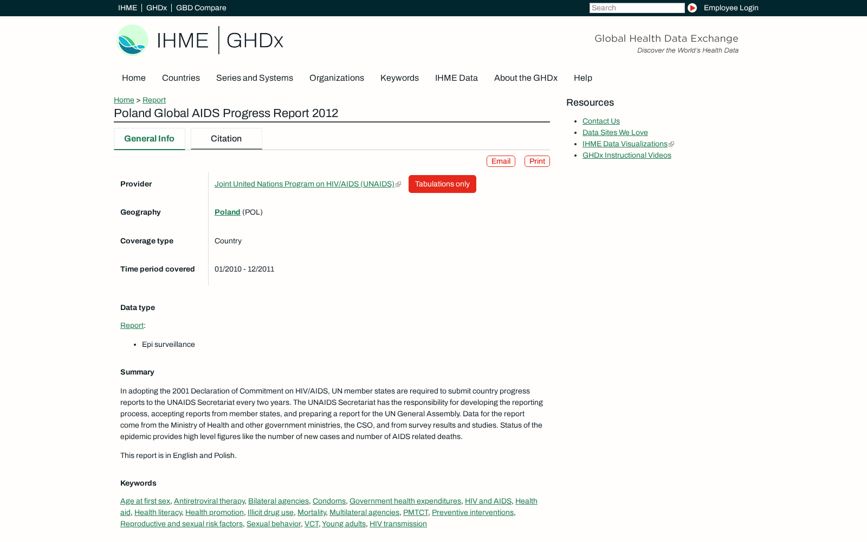Open the Countries menu

pos(181,78)
